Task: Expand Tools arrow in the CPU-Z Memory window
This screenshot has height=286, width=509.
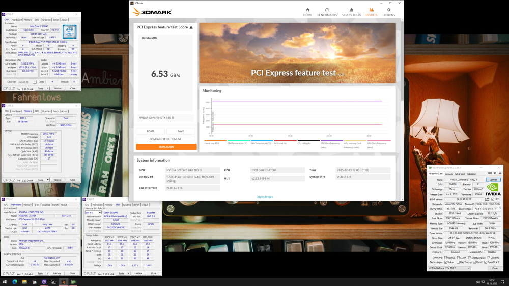Action: (48, 180)
